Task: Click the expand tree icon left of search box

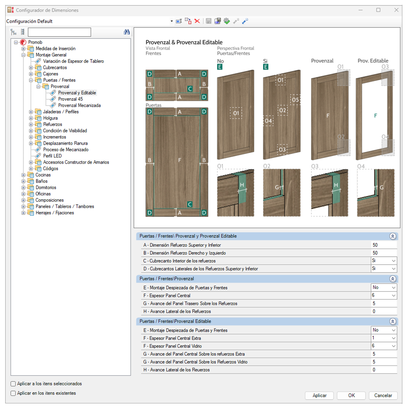Action: tap(13, 32)
